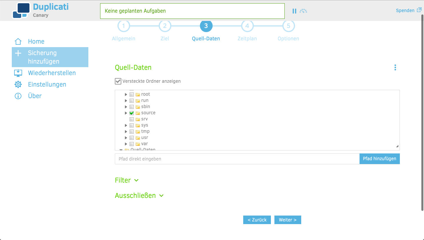
Task: Expand the tmp folder tree node
Action: [126, 132]
